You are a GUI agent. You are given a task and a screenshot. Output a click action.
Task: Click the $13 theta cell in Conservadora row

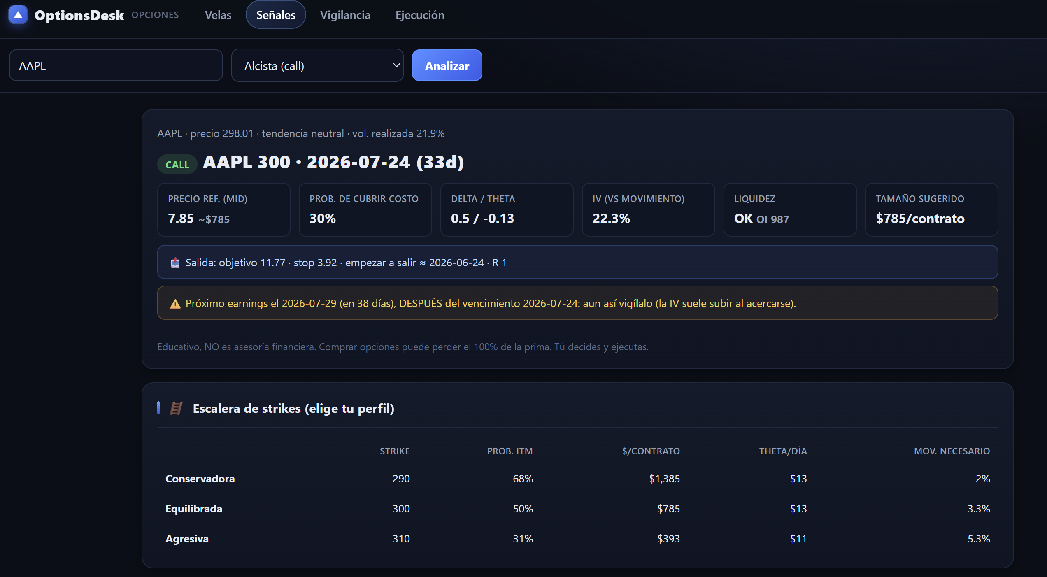pyautogui.click(x=798, y=479)
